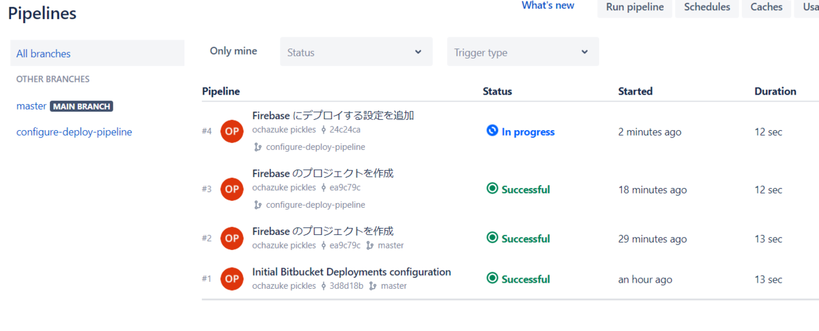Click '29 minutes ago' started time
Screen dimensions: 819x331
[652, 239]
